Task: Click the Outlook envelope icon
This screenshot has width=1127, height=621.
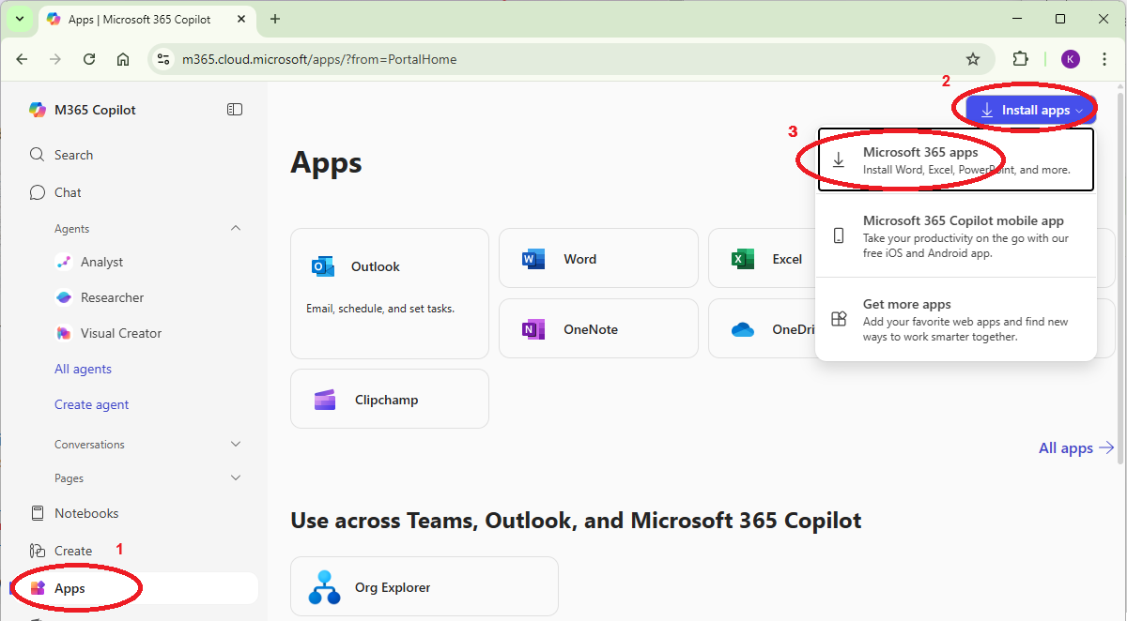Action: pyautogui.click(x=323, y=266)
